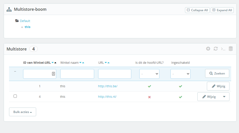The width and height of the screenshot is (239, 133).
Task: Refresh the Multistore list
Action: point(215,49)
